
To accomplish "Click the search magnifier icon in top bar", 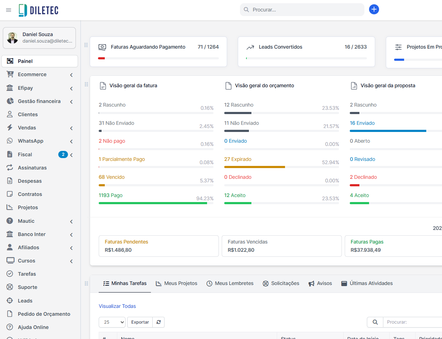I will point(246,10).
